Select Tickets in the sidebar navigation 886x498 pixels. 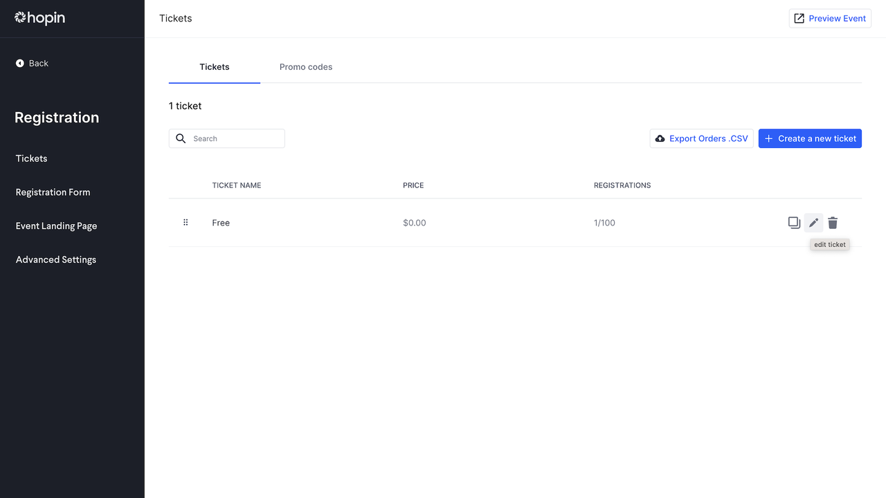tap(31, 158)
